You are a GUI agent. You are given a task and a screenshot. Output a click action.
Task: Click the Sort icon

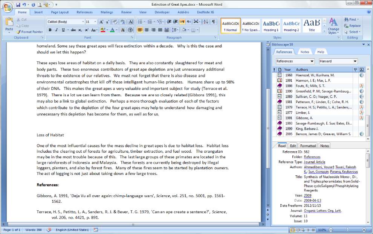coord(206,22)
